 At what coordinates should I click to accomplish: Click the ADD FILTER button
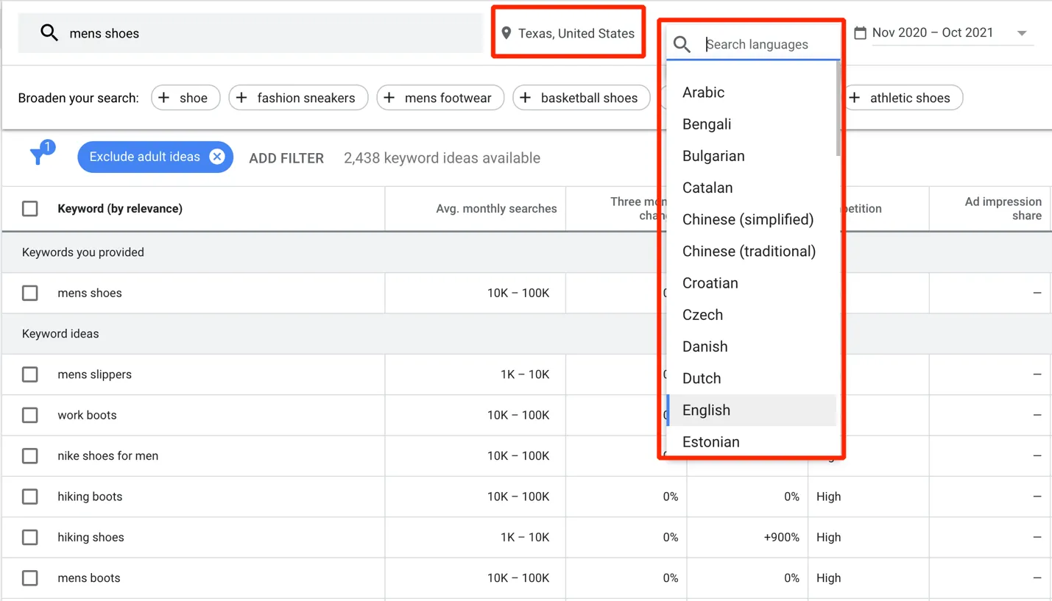286,158
